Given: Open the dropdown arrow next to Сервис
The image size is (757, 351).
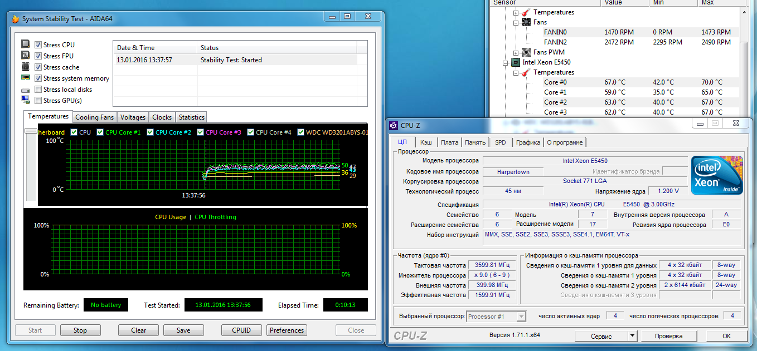Looking at the screenshot, I should click(x=632, y=336).
